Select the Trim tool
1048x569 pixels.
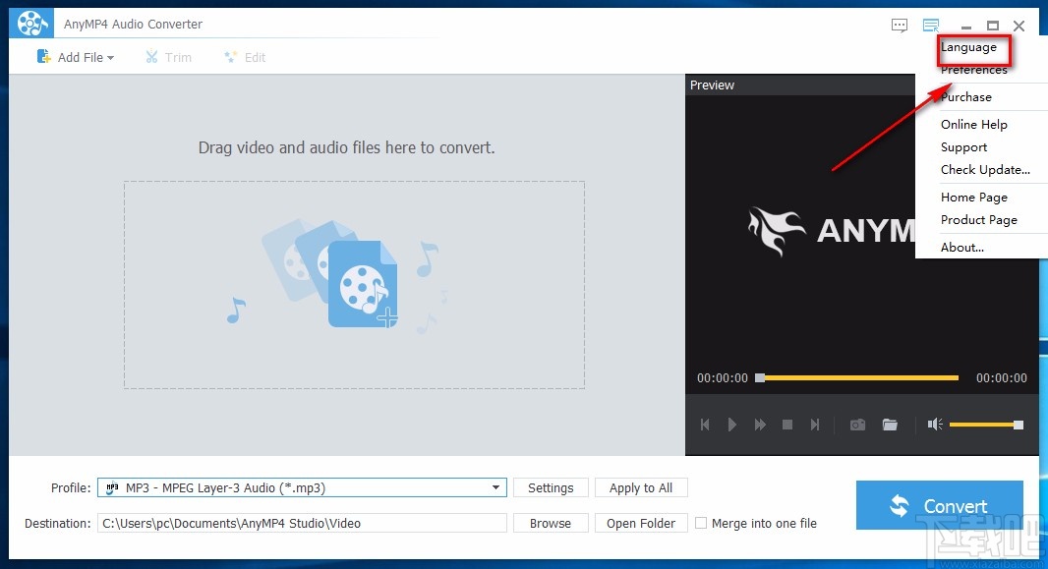coord(168,57)
